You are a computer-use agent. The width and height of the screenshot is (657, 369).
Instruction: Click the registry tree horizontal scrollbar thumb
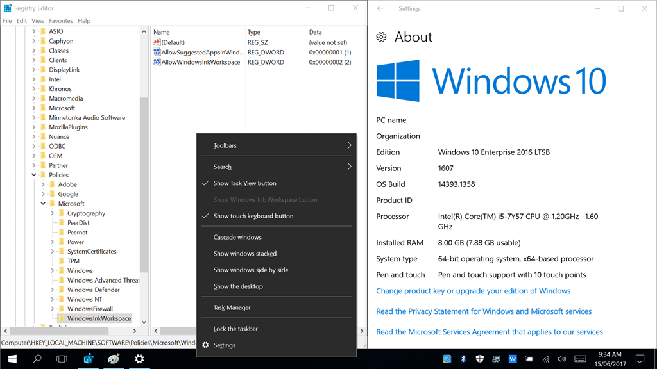[x=59, y=331]
